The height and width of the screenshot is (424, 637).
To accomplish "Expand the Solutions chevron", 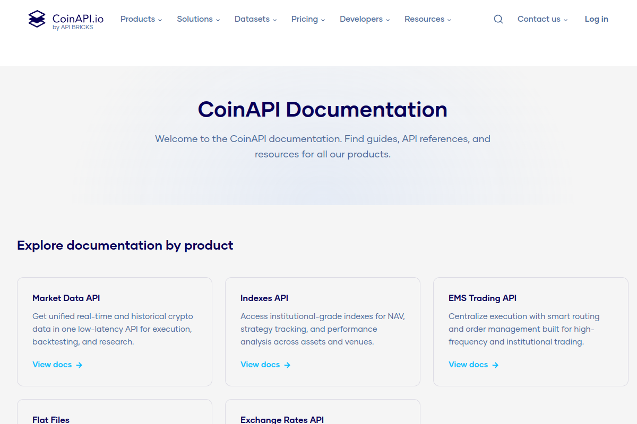I will (x=218, y=20).
